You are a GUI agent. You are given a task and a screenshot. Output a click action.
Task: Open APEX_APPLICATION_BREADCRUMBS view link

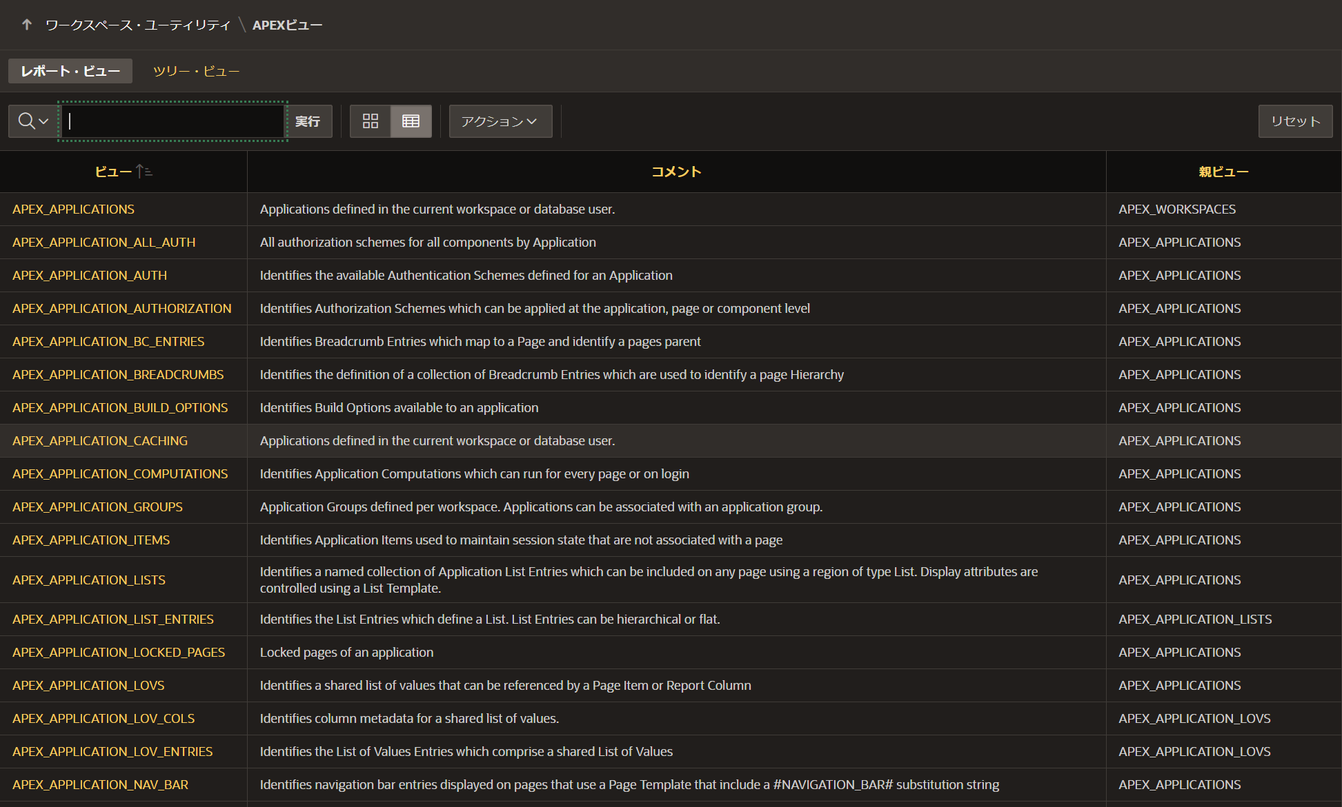(x=118, y=374)
